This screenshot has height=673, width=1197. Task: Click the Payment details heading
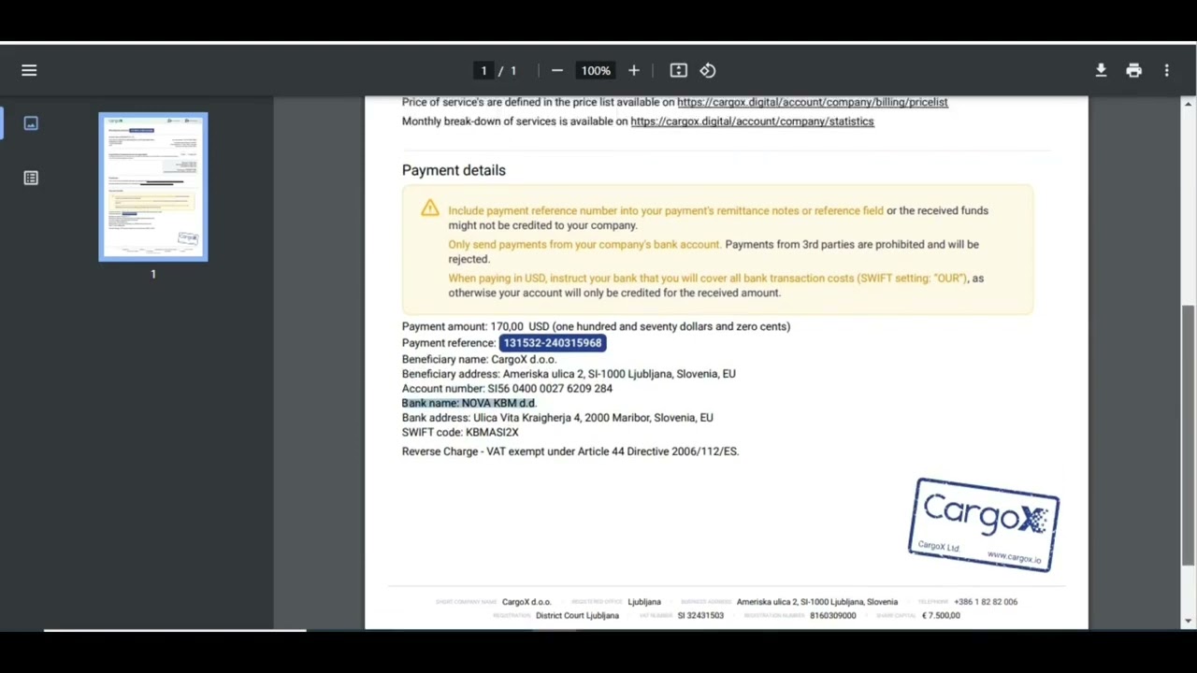click(x=454, y=170)
